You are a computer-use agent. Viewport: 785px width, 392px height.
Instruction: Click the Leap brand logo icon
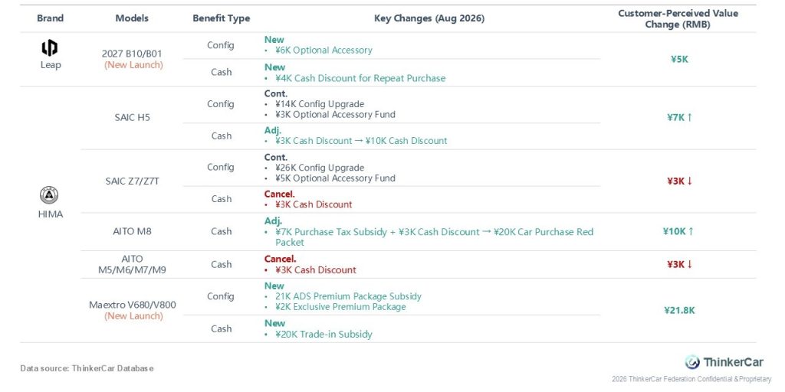pos(50,48)
